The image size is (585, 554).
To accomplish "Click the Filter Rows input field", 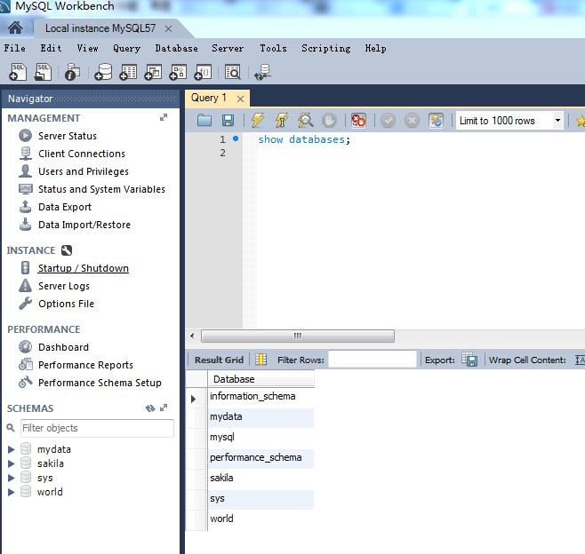I will pos(372,360).
